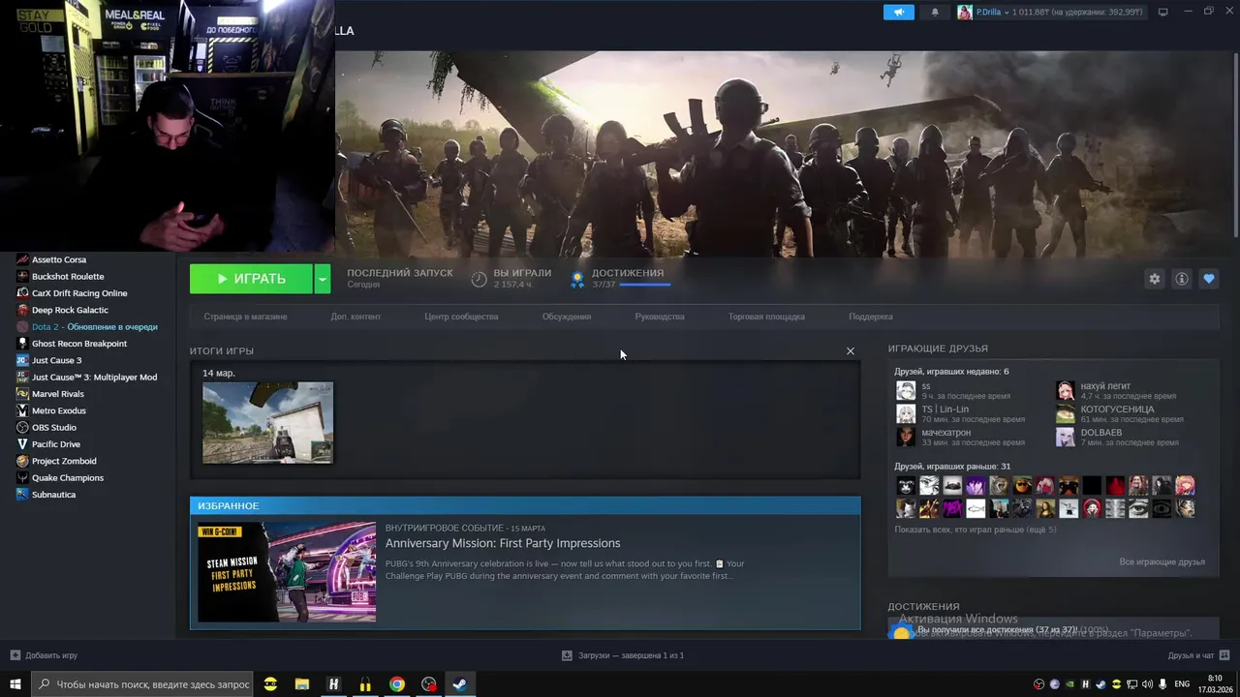Select Buckshot Roulette in library list
This screenshot has height=697, width=1240.
pyautogui.click(x=68, y=277)
